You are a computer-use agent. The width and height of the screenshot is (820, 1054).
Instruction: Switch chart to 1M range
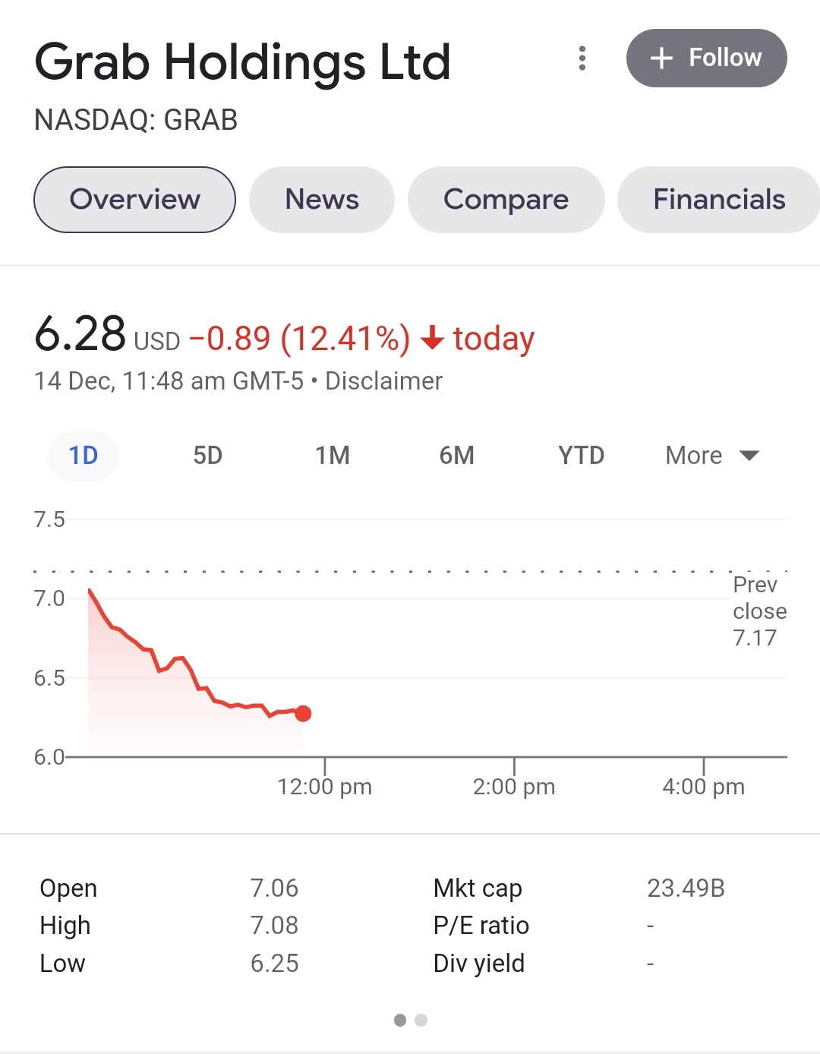click(x=333, y=456)
